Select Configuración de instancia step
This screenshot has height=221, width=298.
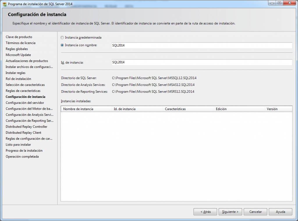click(26, 97)
